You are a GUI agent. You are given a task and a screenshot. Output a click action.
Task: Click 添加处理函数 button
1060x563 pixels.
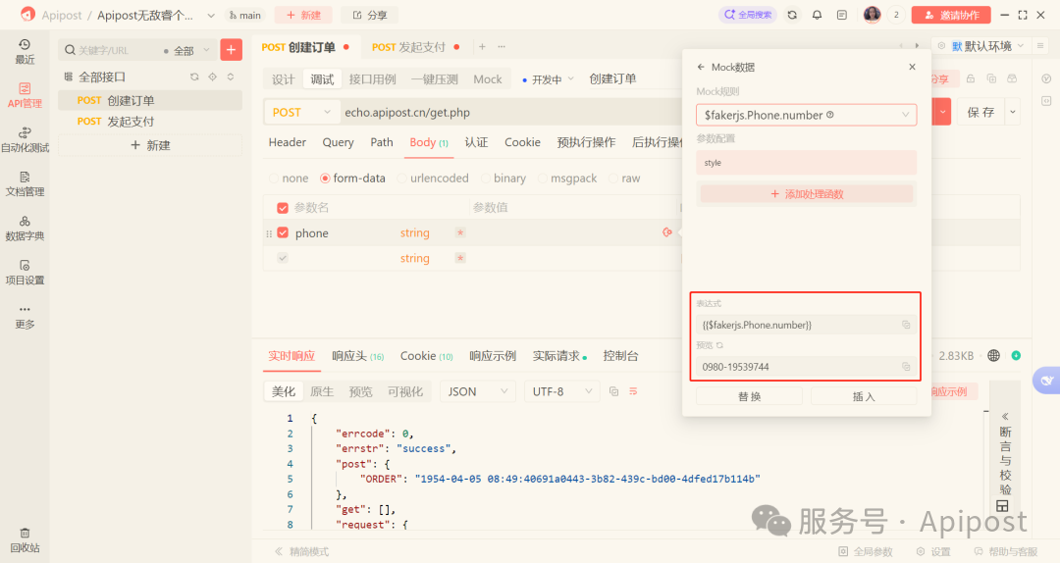(807, 194)
